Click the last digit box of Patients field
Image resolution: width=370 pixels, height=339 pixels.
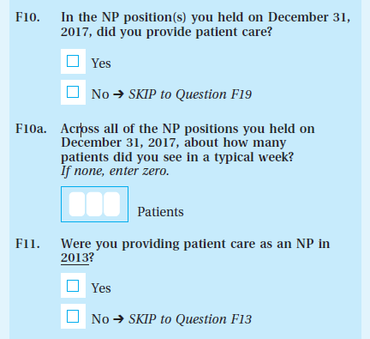coord(111,204)
